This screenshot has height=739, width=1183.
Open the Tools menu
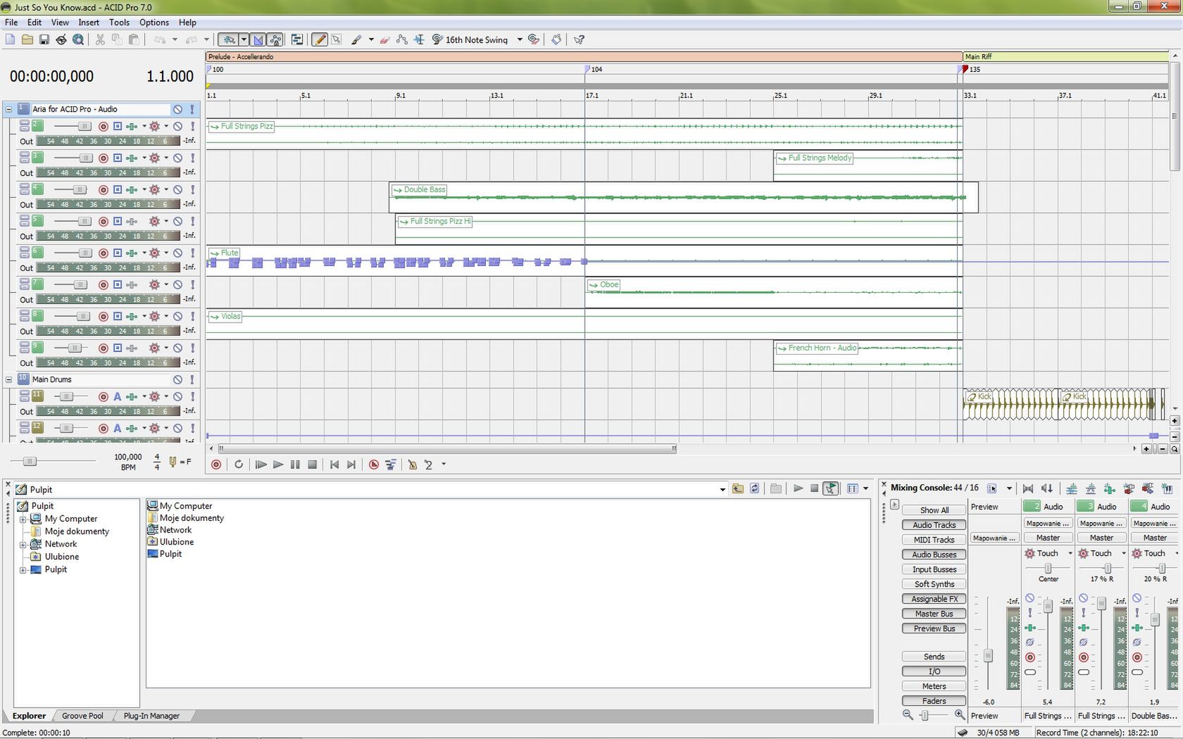[x=119, y=22]
